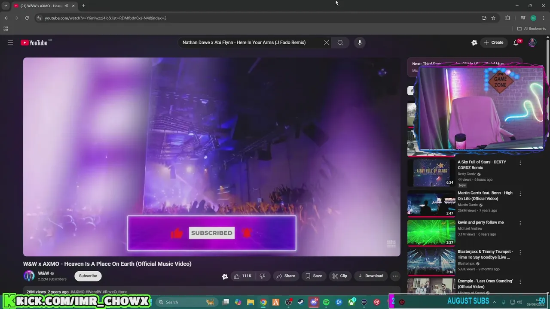
Task: Click the Windows taskbar Search box
Action: point(186,302)
